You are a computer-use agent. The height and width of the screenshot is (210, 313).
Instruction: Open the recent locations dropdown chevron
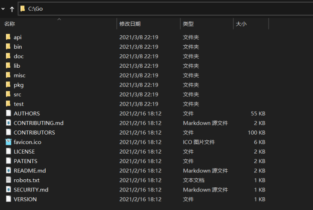point(3,9)
